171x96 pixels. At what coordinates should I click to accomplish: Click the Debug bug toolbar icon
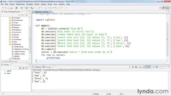coord(22,8)
